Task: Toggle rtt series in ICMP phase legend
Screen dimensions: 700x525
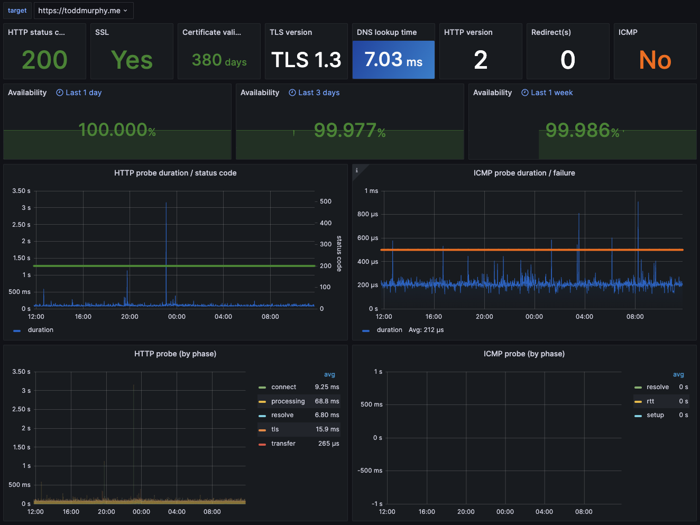Action: [650, 401]
